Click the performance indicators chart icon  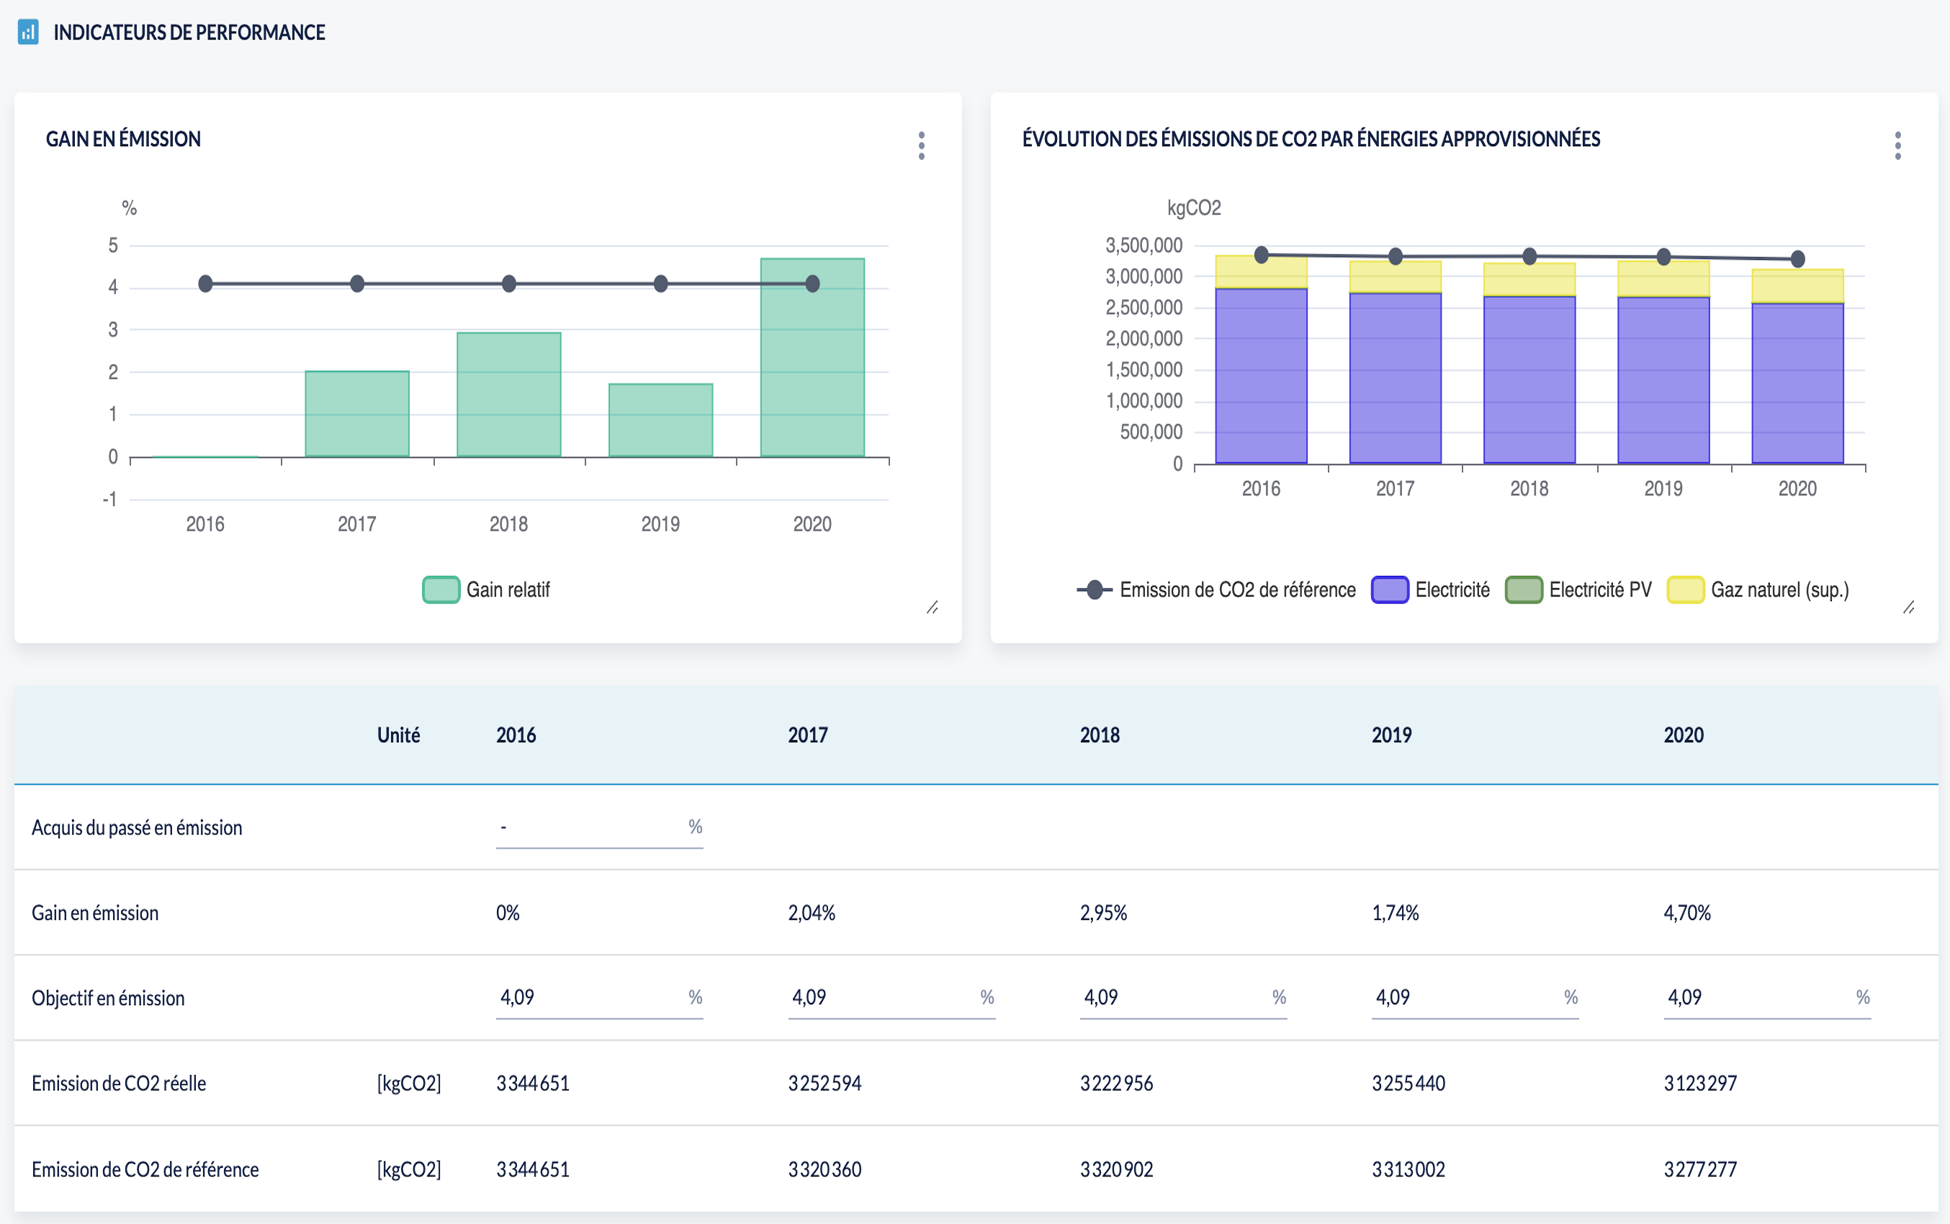point(28,32)
